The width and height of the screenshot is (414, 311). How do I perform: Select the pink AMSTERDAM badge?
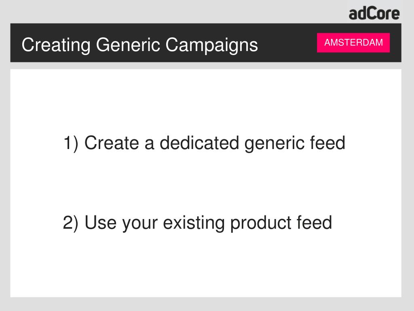click(x=353, y=43)
